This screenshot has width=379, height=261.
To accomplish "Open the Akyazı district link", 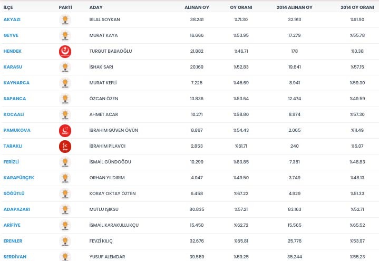I will click(x=13, y=20).
